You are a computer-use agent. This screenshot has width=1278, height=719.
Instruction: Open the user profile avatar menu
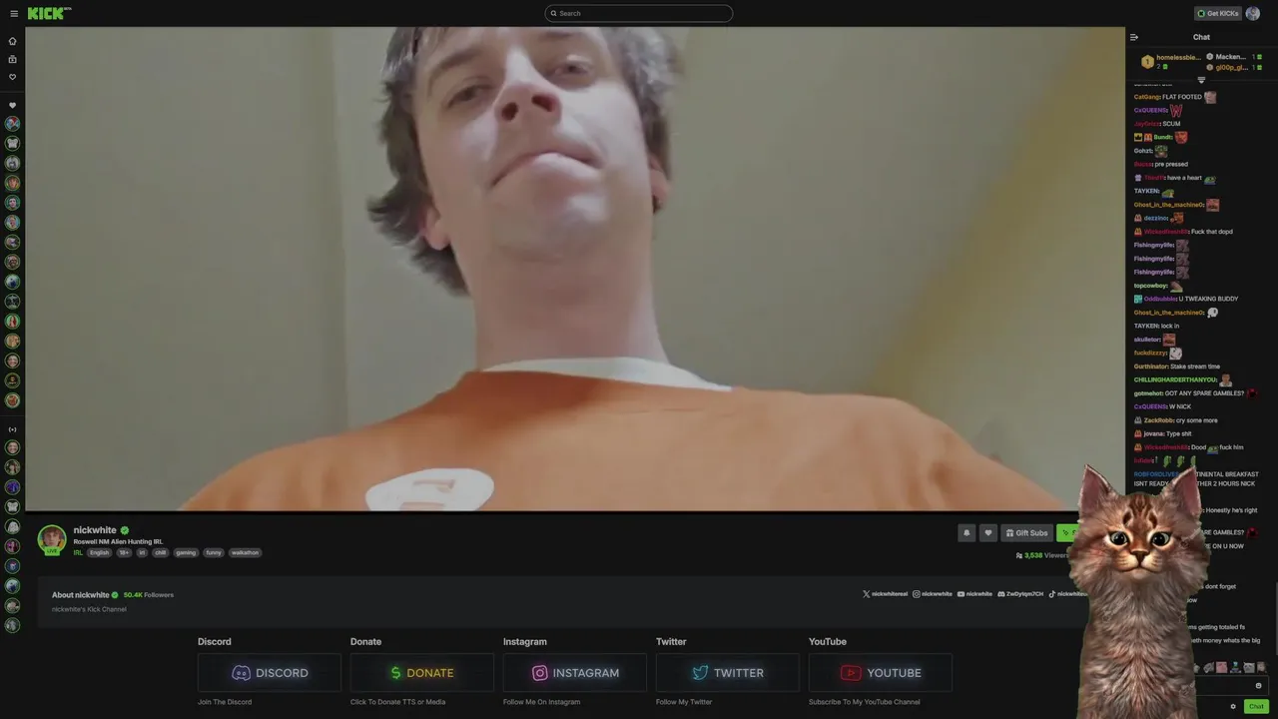click(x=1253, y=13)
